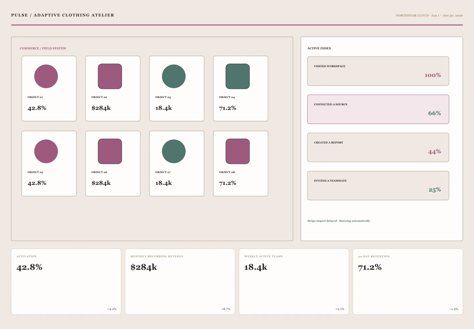Click the green rounded square in Object 04

[x=238, y=76]
